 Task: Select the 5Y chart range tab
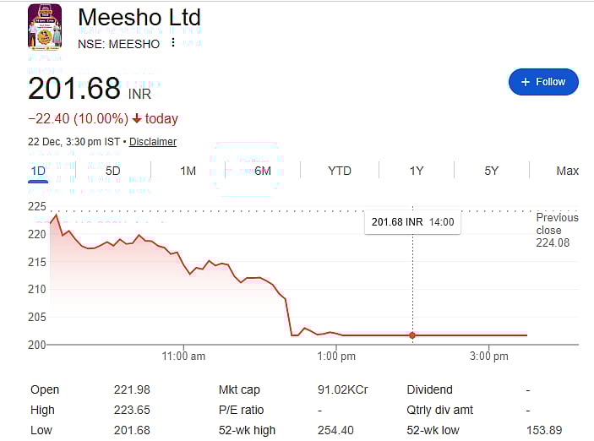pos(492,171)
